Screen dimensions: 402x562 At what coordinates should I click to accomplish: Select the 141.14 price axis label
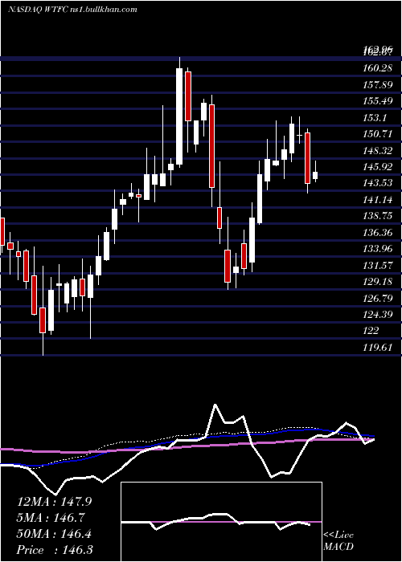click(378, 200)
